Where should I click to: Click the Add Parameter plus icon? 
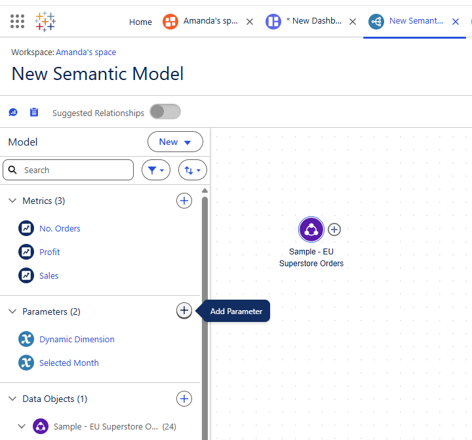tap(184, 311)
